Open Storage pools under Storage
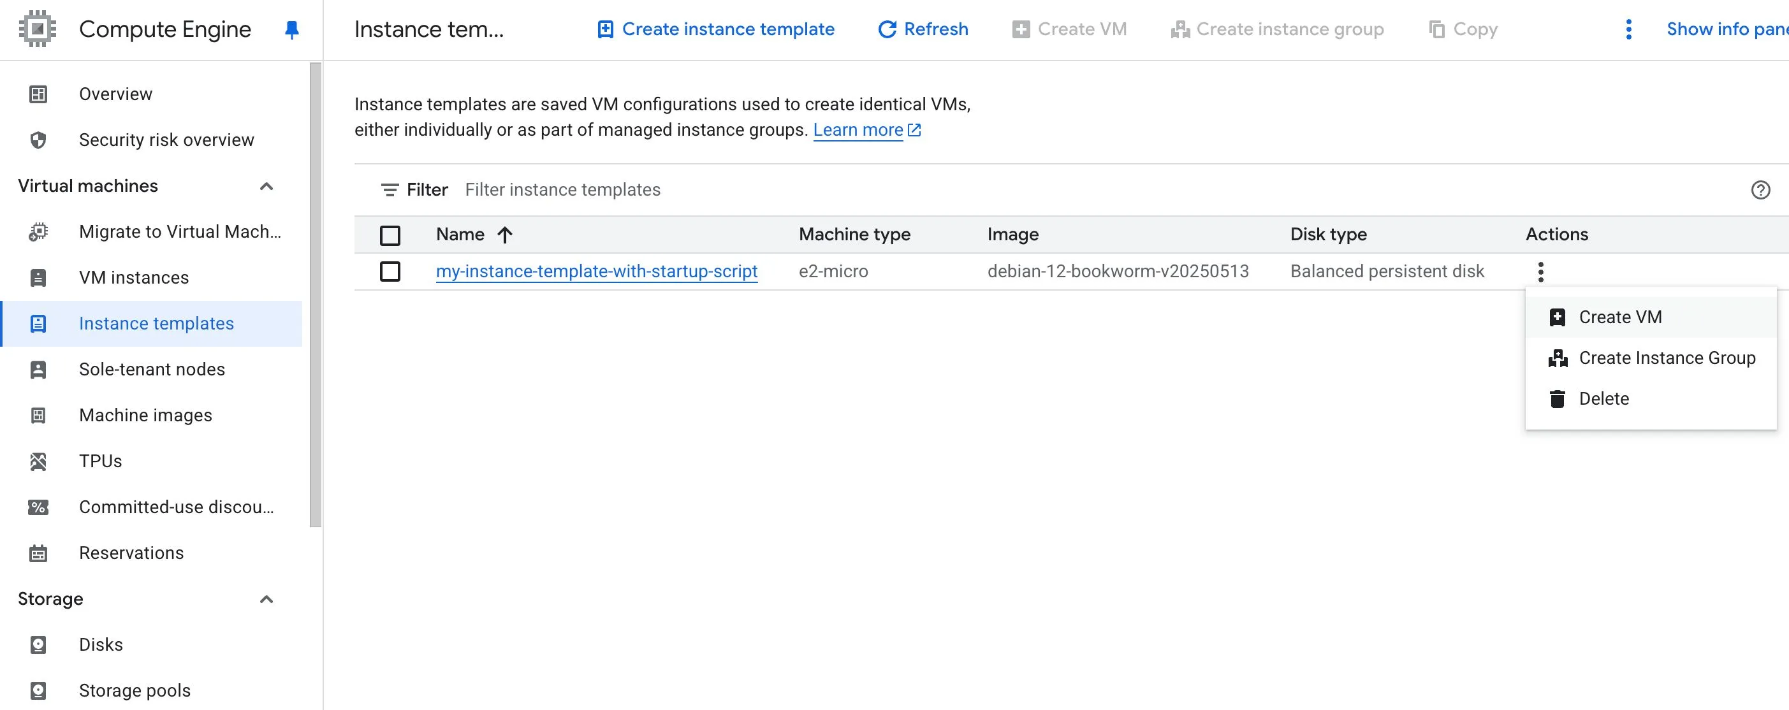The height and width of the screenshot is (710, 1789). pyautogui.click(x=151, y=691)
